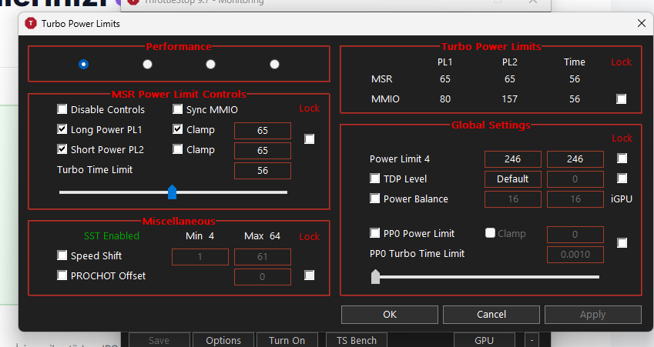
Task: Enable the PROCHOT Offset checkbox
Action: point(62,275)
